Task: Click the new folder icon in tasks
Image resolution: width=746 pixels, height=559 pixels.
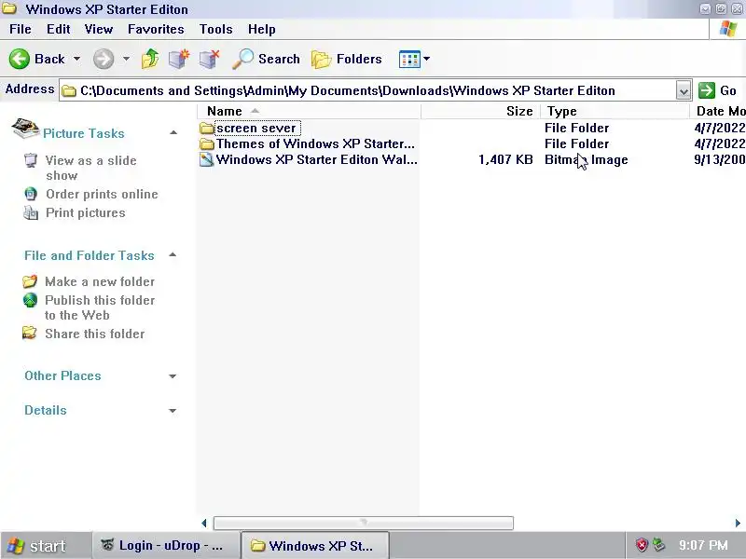Action: (30, 281)
